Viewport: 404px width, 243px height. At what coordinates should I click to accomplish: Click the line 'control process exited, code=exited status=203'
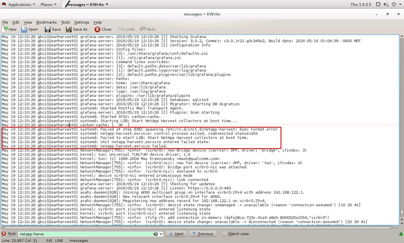pyautogui.click(x=129, y=133)
